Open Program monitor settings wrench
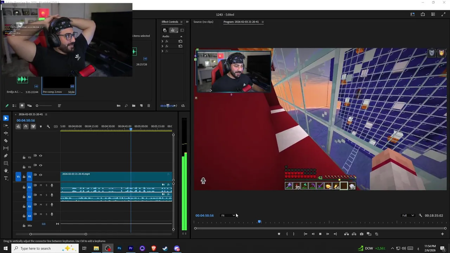The height and width of the screenshot is (253, 450). 420,215
